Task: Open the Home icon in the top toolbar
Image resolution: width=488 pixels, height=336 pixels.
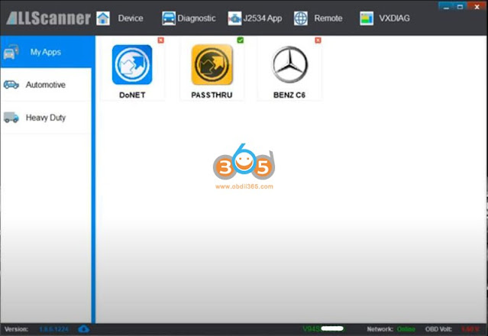Action: pos(103,18)
